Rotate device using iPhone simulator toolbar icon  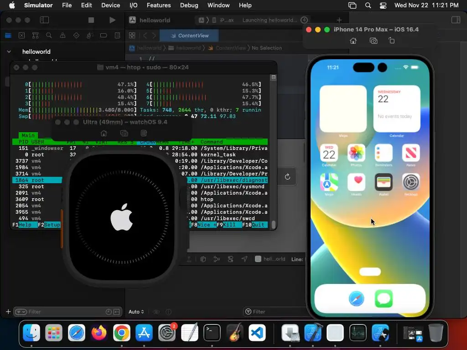point(392,41)
